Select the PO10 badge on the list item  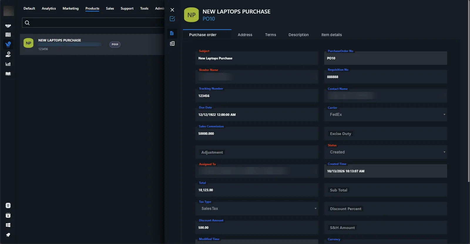point(115,44)
